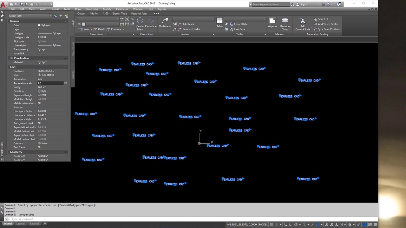This screenshot has height=228, width=406.
Task: Switch to the Express Tools ribbon tab
Action: point(120,14)
